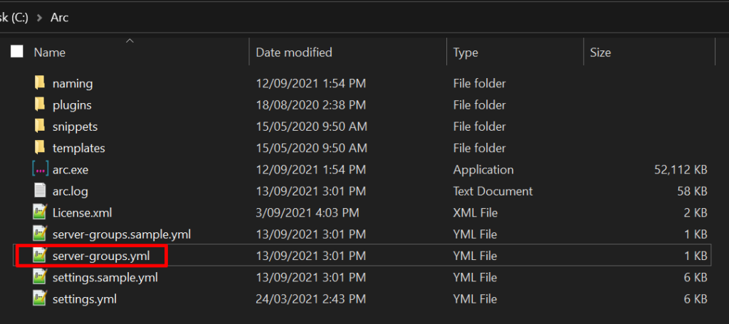Click the License.xml file icon
The image size is (729, 324).
[40, 212]
